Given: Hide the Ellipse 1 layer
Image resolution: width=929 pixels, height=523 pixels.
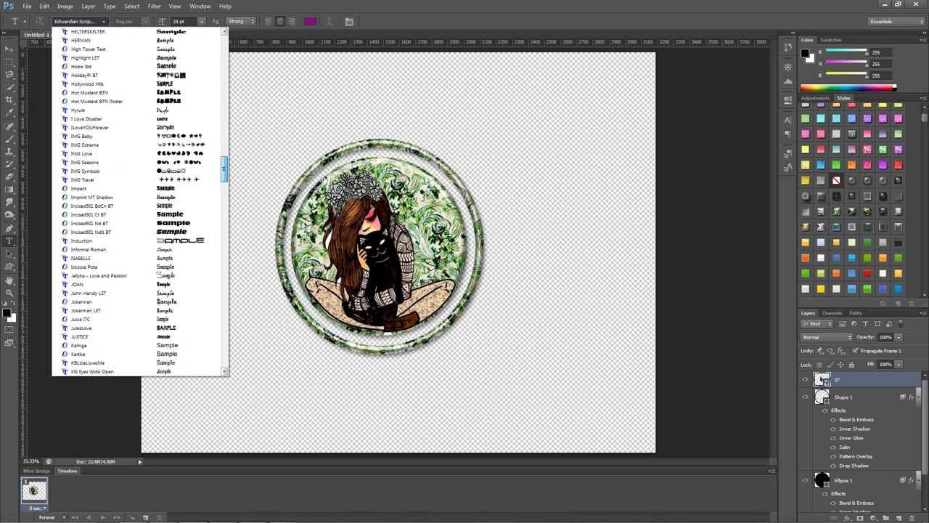Looking at the screenshot, I should 805,480.
